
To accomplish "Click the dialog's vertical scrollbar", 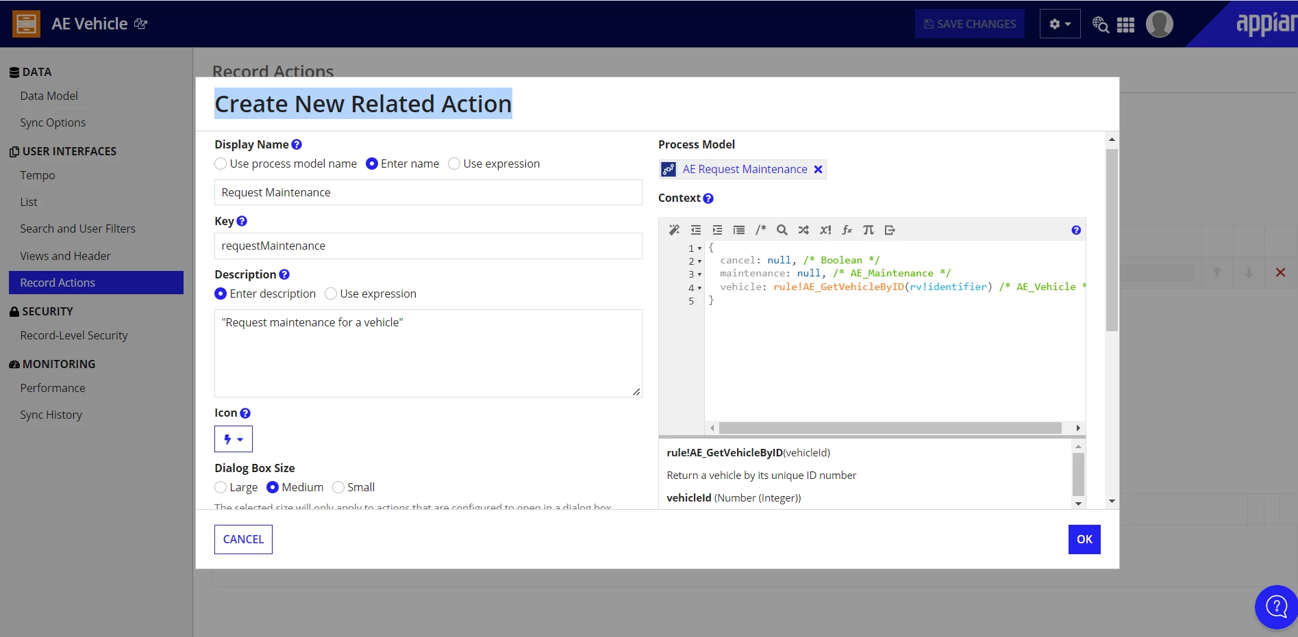I will pyautogui.click(x=1112, y=239).
